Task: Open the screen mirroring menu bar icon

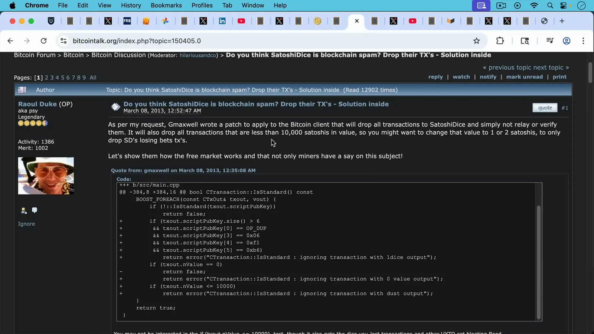Action: click(481, 5)
